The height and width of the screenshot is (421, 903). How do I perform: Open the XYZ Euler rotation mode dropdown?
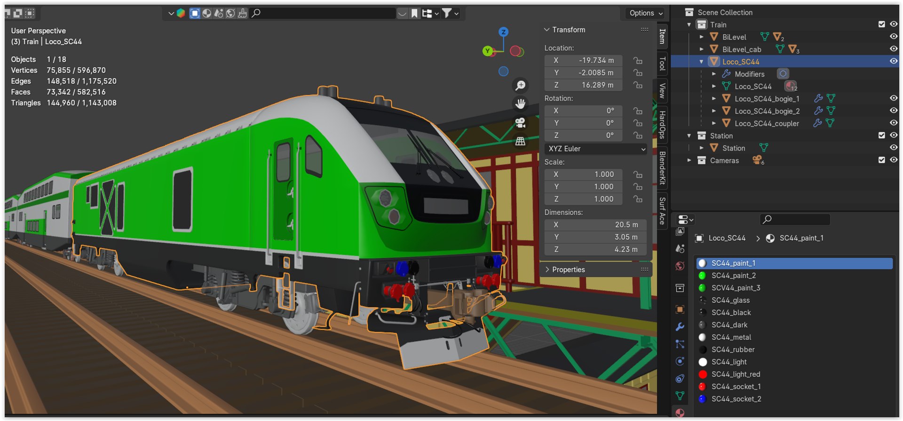coord(596,149)
